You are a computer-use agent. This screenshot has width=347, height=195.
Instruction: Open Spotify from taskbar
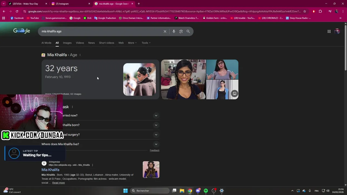(206, 191)
